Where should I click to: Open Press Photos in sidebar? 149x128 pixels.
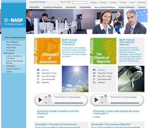click(11, 48)
